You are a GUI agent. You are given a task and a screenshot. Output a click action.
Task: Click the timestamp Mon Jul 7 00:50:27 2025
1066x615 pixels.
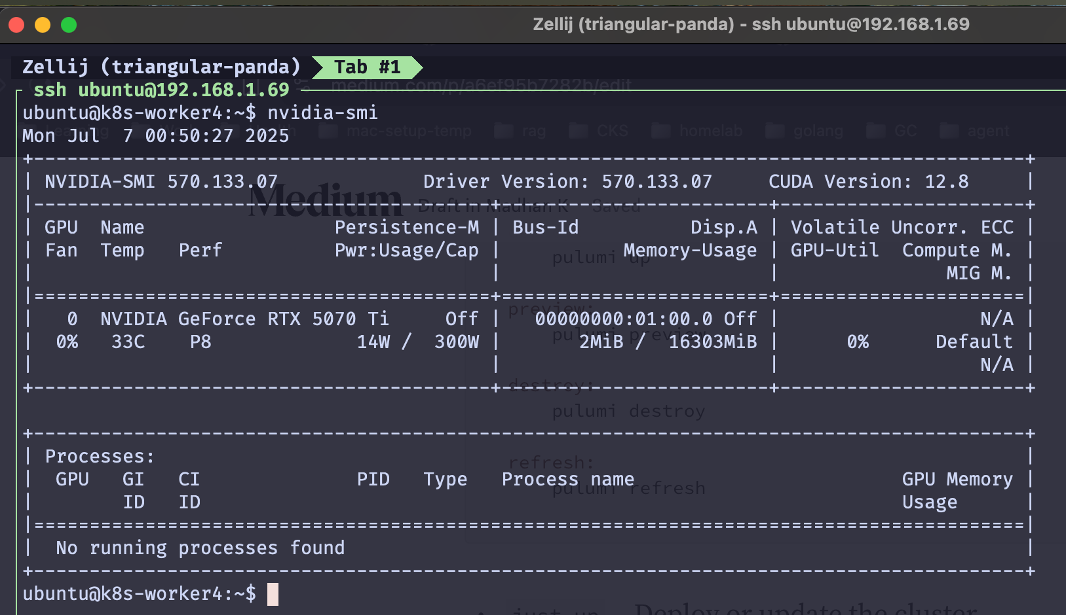pyautogui.click(x=156, y=135)
